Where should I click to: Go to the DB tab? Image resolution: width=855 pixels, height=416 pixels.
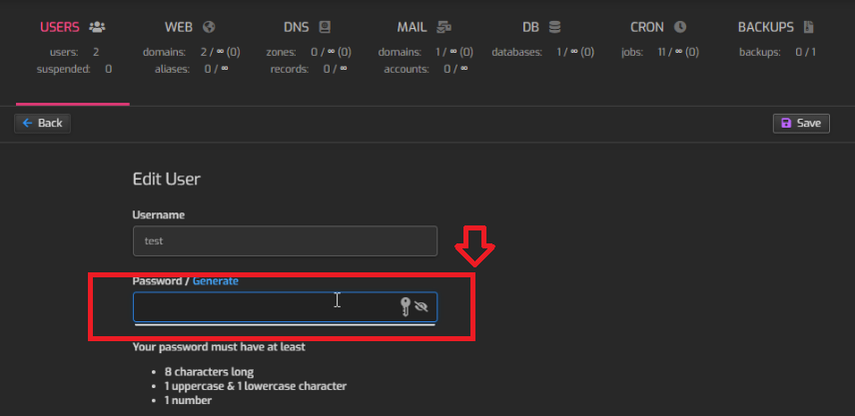530,27
